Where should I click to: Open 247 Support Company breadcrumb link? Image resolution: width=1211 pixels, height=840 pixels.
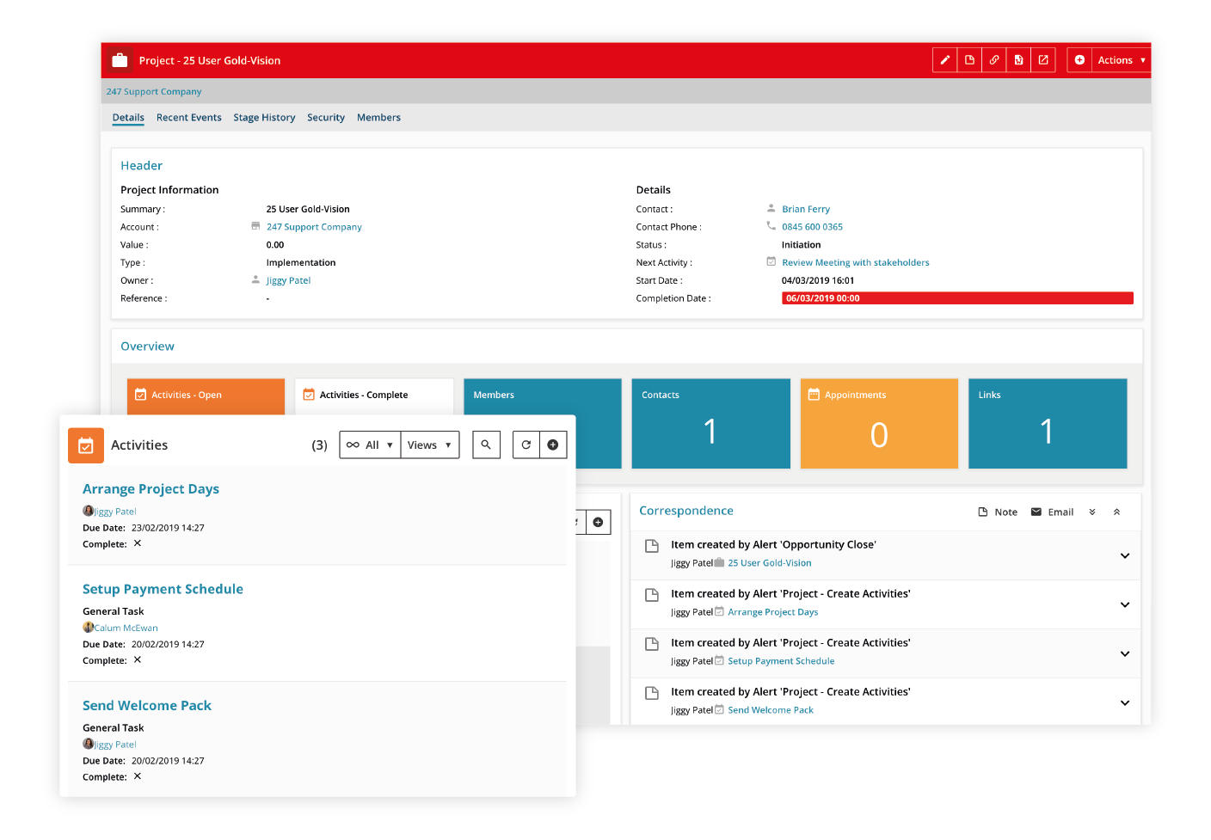[154, 91]
